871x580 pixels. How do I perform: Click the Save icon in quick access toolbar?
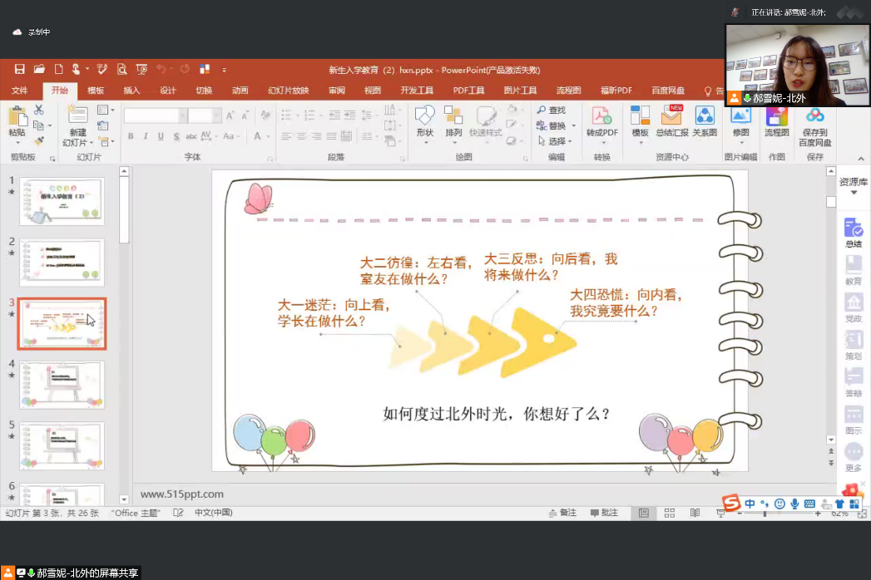pos(19,70)
